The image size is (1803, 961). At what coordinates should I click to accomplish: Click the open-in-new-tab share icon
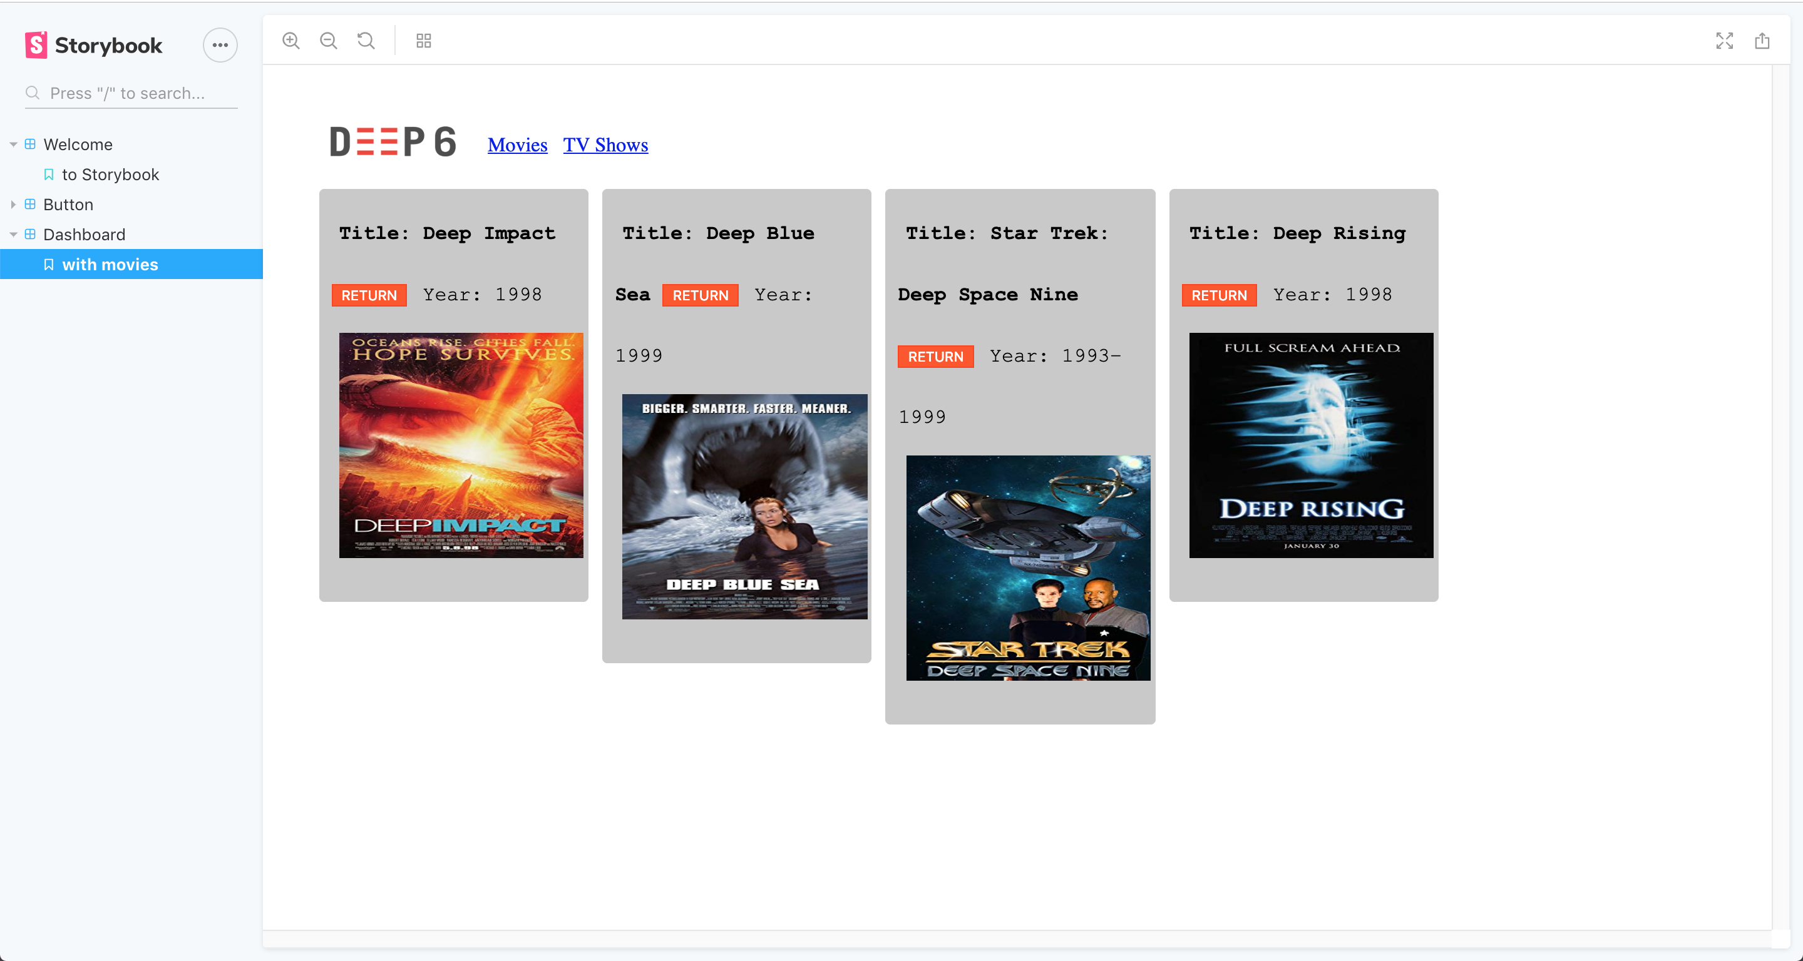[1762, 41]
